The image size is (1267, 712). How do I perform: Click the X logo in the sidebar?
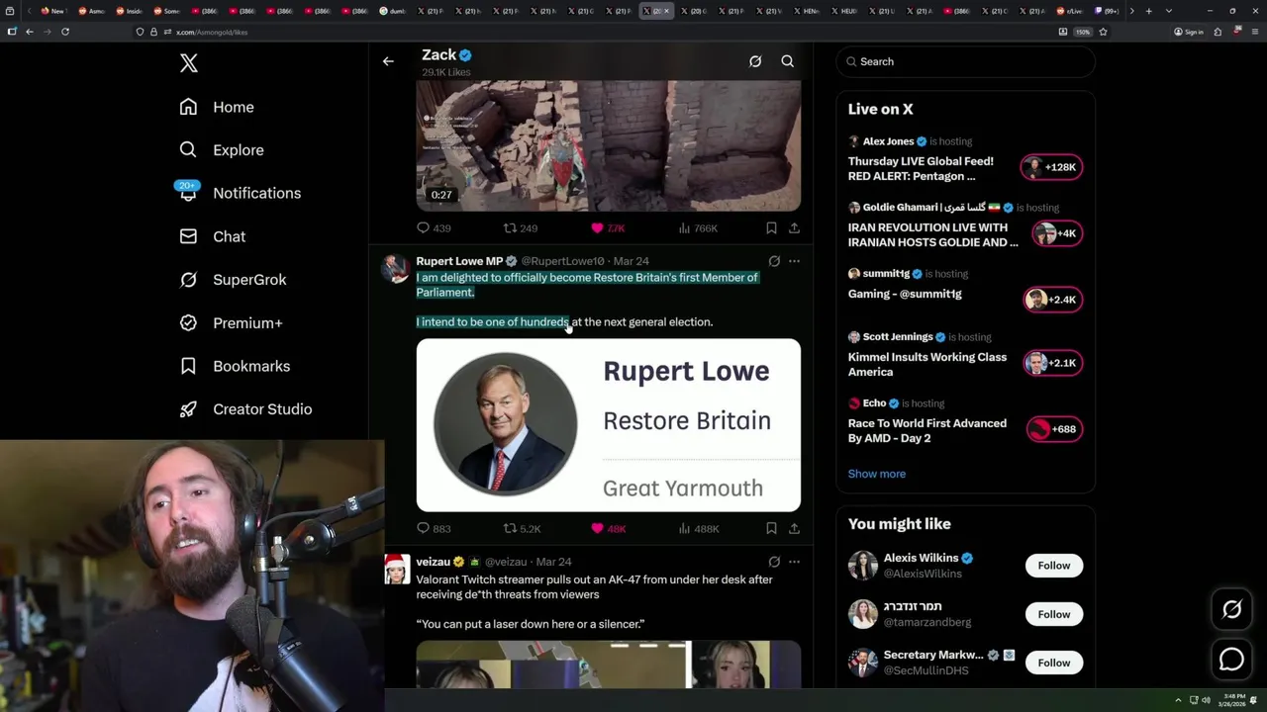(189, 63)
